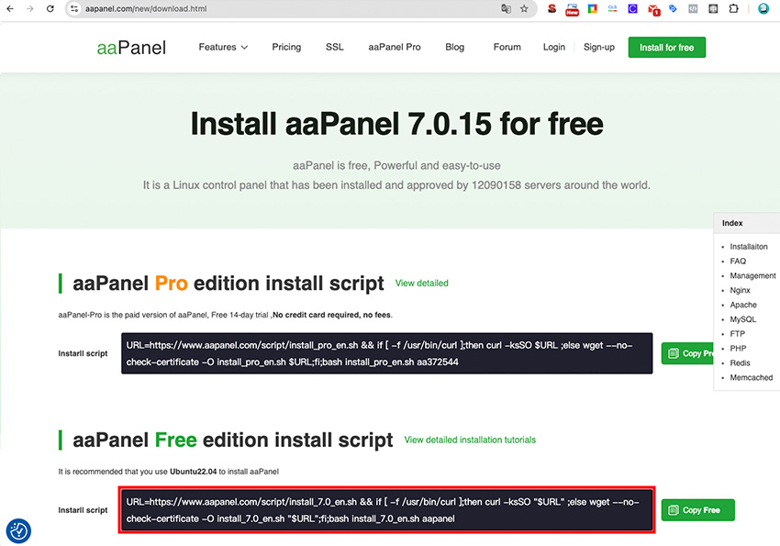The width and height of the screenshot is (780, 546).
Task: Open site info icon in address bar
Action: pyautogui.click(x=74, y=8)
